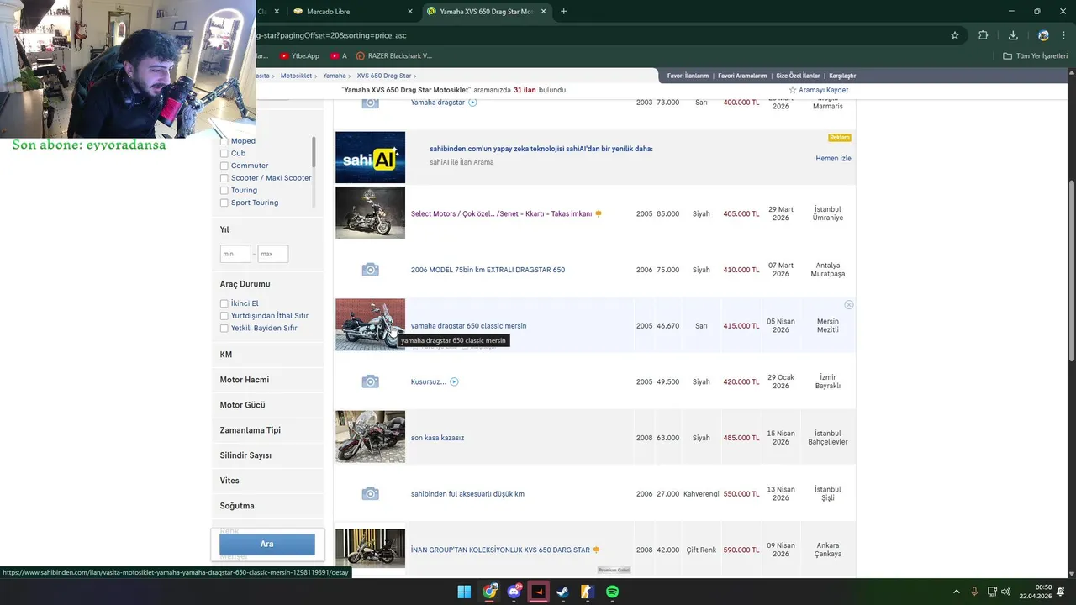
Task: Open the Select Motors listing thumbnail
Action: [x=370, y=213]
